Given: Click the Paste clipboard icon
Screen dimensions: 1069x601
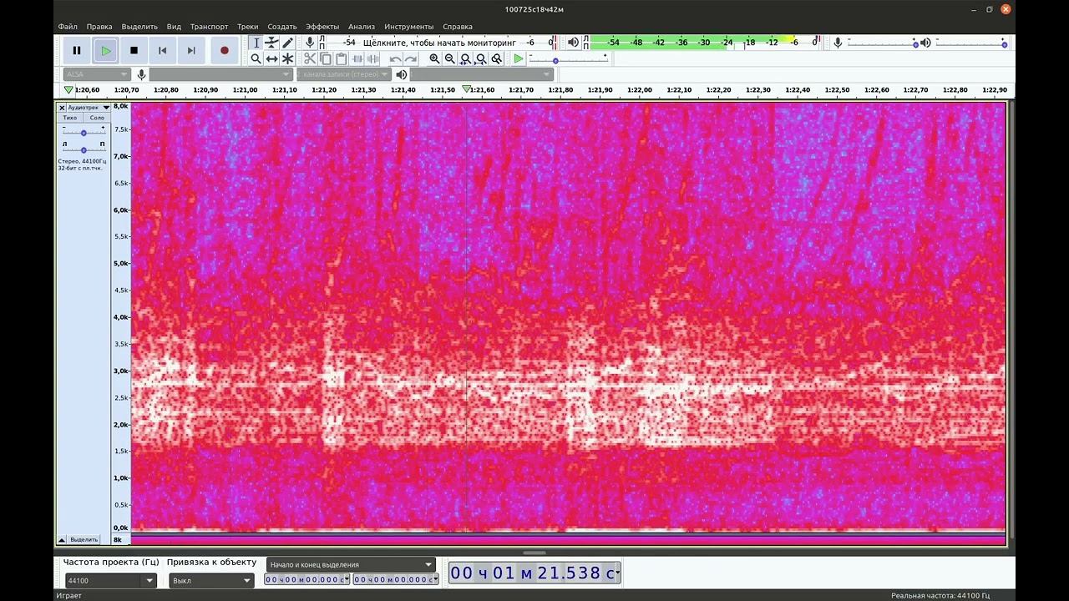Looking at the screenshot, I should [342, 58].
